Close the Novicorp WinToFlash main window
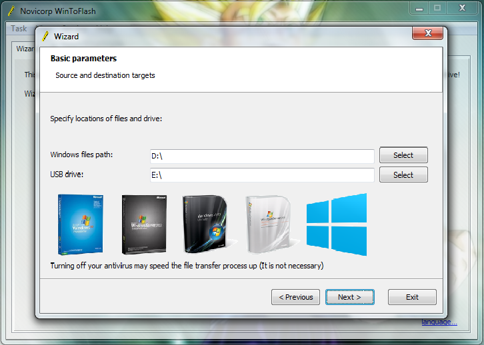 462,8
